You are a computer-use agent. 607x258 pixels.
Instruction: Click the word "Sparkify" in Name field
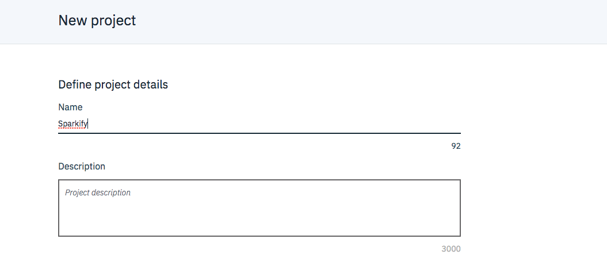click(x=72, y=124)
